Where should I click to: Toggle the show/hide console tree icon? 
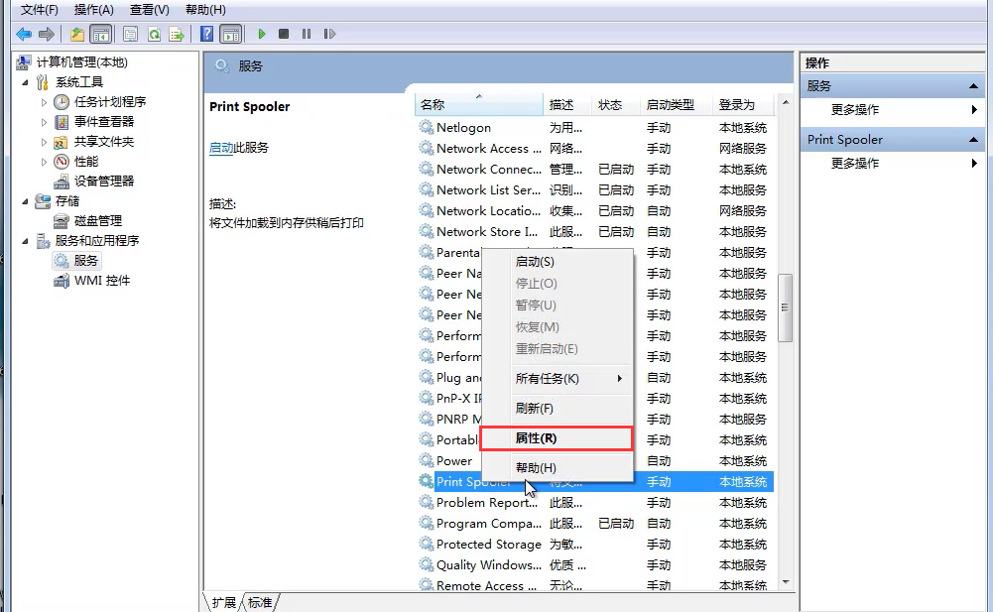pyautogui.click(x=101, y=34)
